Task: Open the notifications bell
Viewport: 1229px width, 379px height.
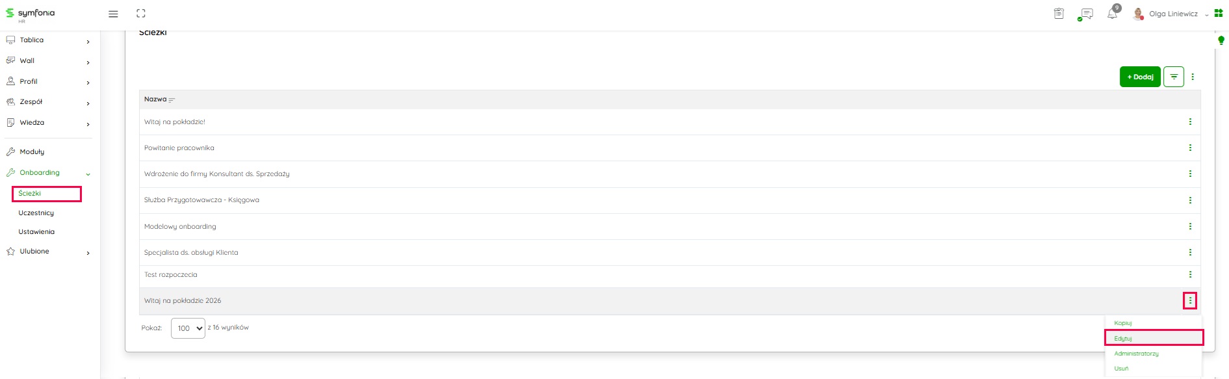Action: coord(1112,14)
